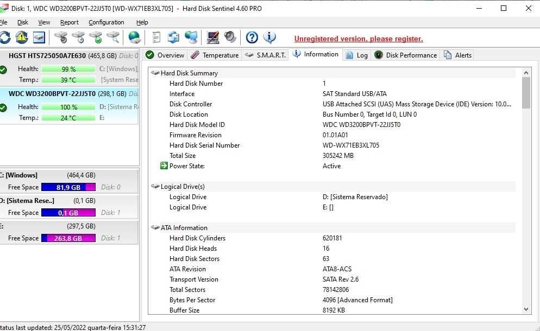Go to the Alerts tab
The height and width of the screenshot is (331, 540).
point(457,55)
